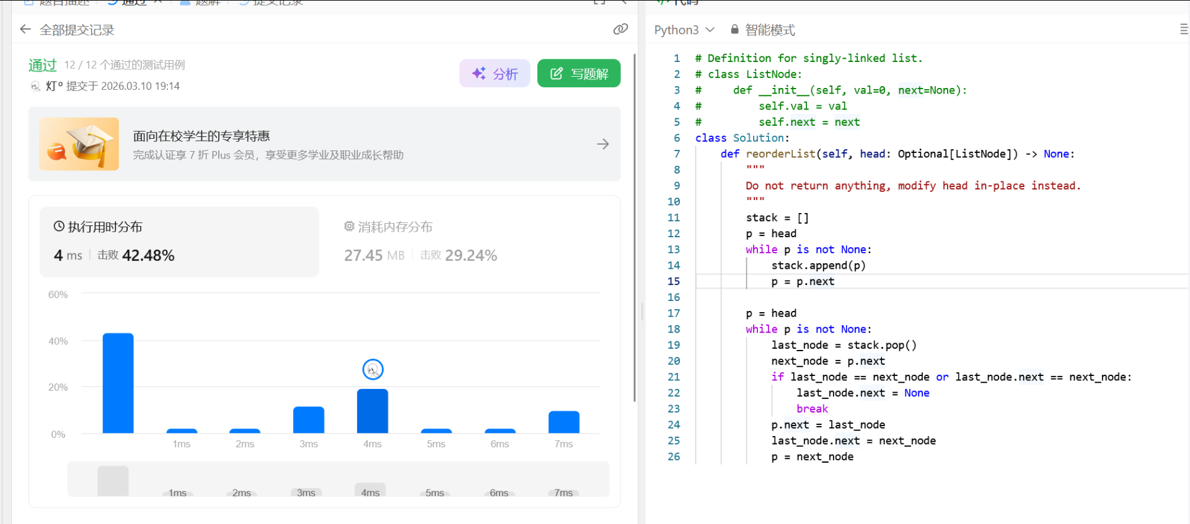Click the tallest bar in runtime chart
Image resolution: width=1190 pixels, height=524 pixels.
coord(118,383)
